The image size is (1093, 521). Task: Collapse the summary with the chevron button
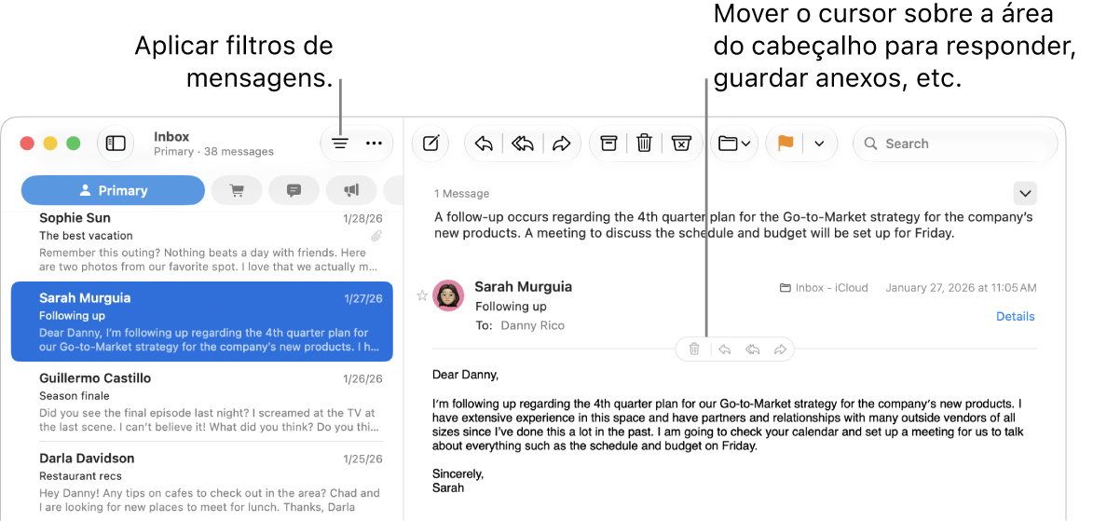pyautogui.click(x=1025, y=193)
